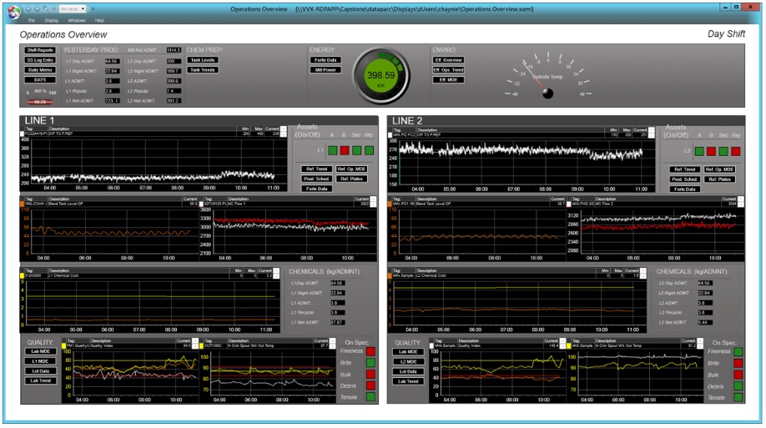Click the back navigation arrow in title toolbar

tap(28, 9)
